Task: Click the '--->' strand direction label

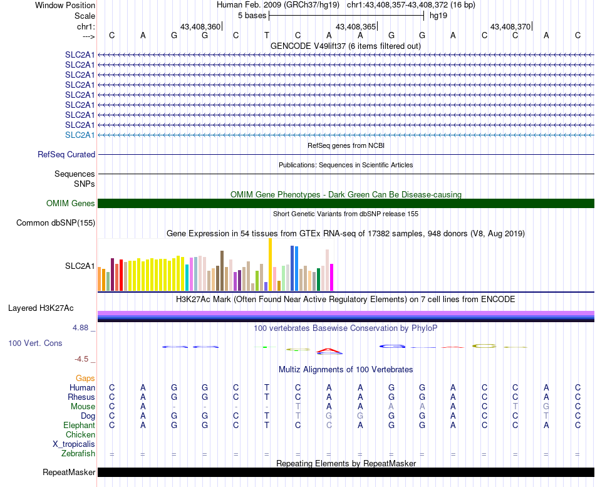Action: (x=88, y=36)
